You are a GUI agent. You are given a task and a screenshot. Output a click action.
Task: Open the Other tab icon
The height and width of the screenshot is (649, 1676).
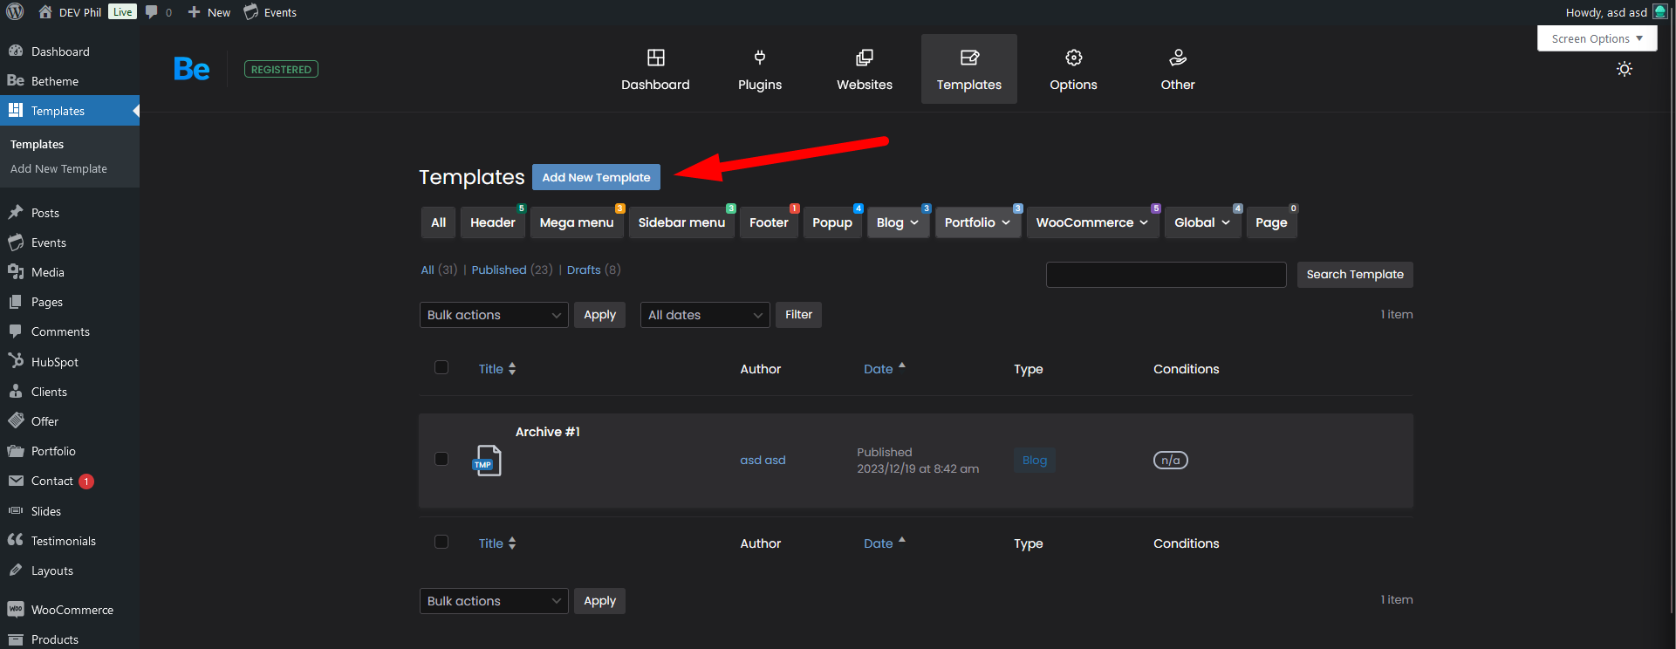pos(1178,58)
